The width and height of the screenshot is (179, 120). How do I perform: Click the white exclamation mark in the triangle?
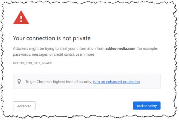tap(21, 19)
